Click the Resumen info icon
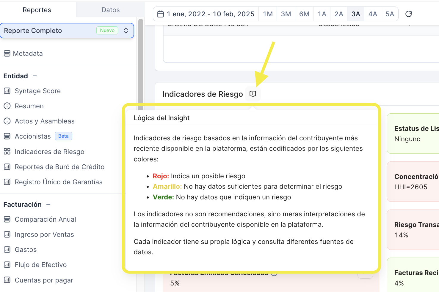 (x=7, y=106)
